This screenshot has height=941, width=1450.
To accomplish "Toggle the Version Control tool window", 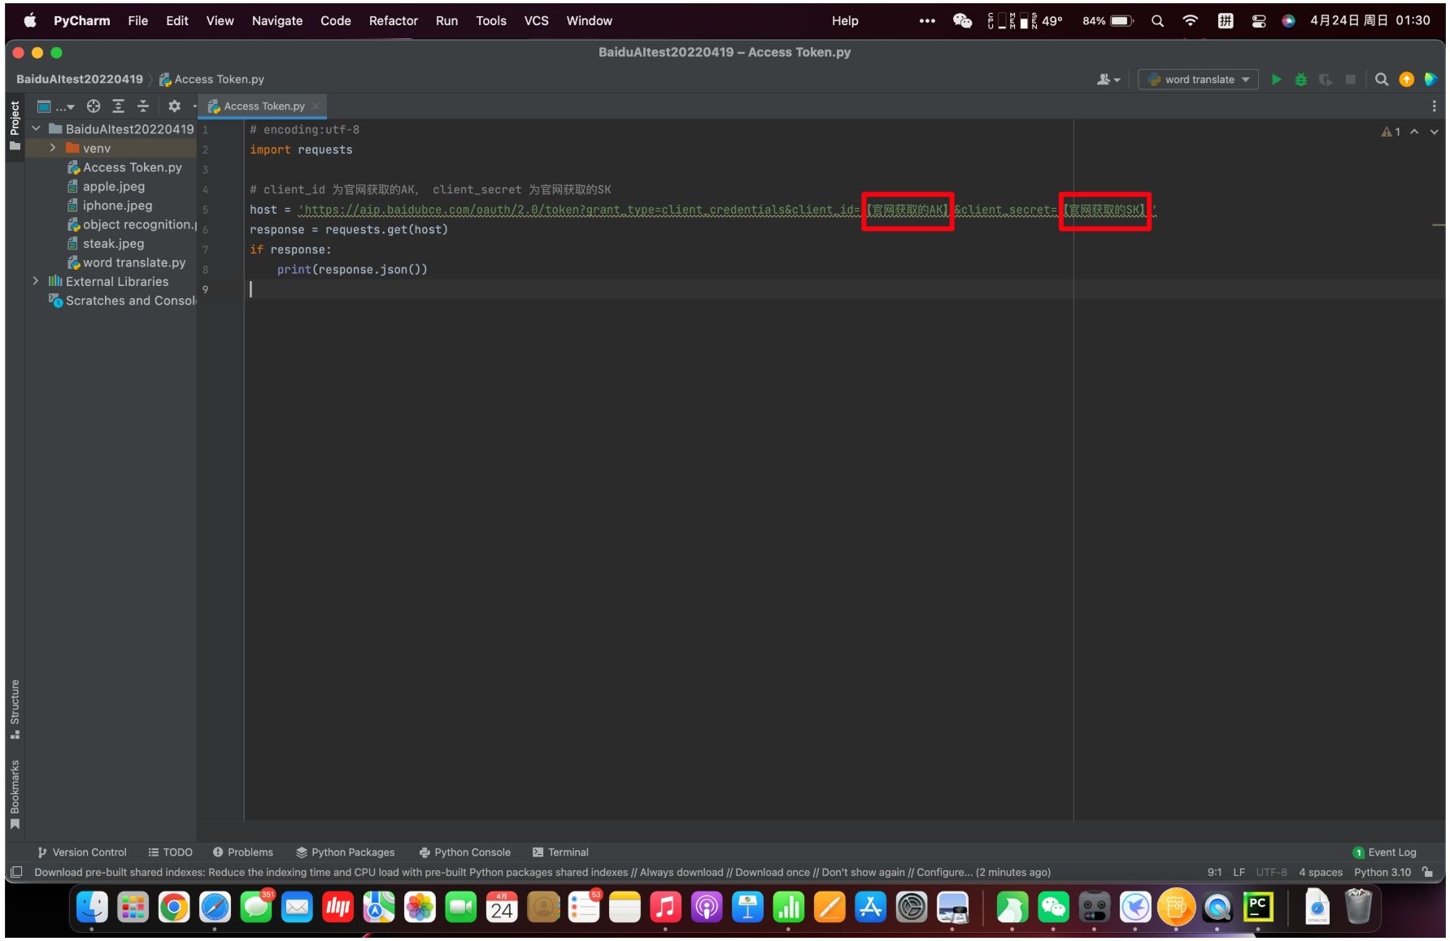I will pyautogui.click(x=82, y=852).
